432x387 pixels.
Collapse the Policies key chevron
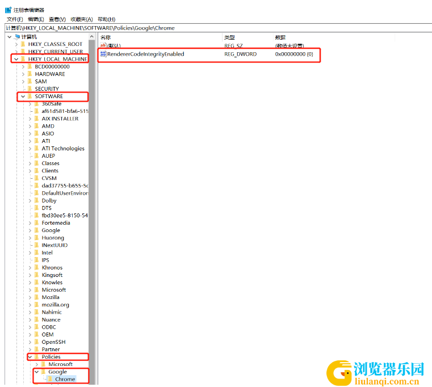pos(30,357)
